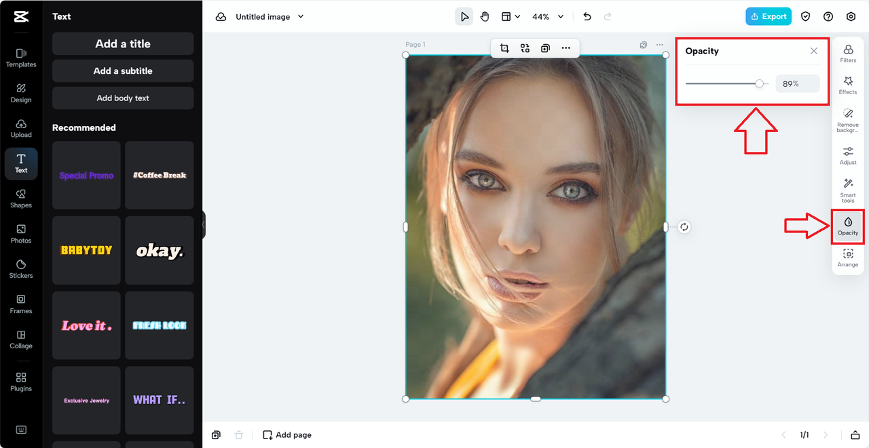Collapse the left Text panel handle
Viewport: 869px width, 448px height.
(x=203, y=225)
